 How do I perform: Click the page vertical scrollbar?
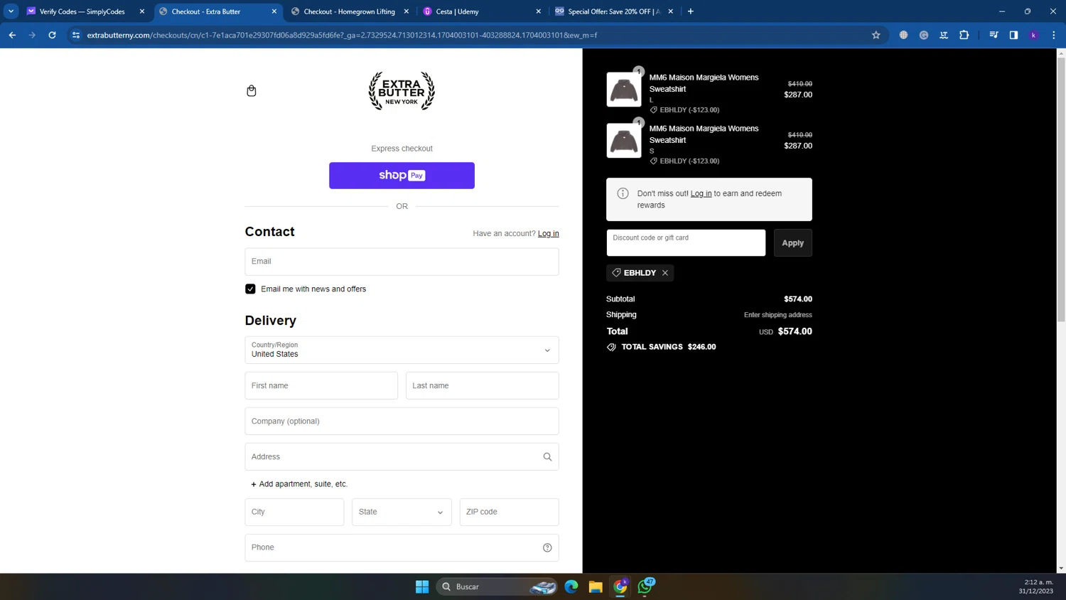[1061, 189]
